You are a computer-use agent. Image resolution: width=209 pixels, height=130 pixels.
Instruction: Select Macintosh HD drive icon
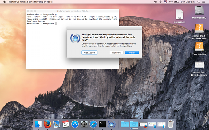199,12
